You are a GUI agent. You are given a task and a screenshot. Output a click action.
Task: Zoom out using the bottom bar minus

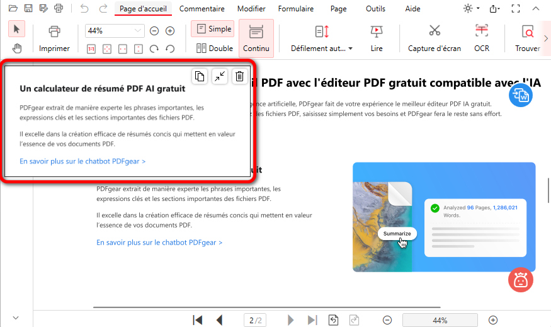pyautogui.click(x=387, y=320)
